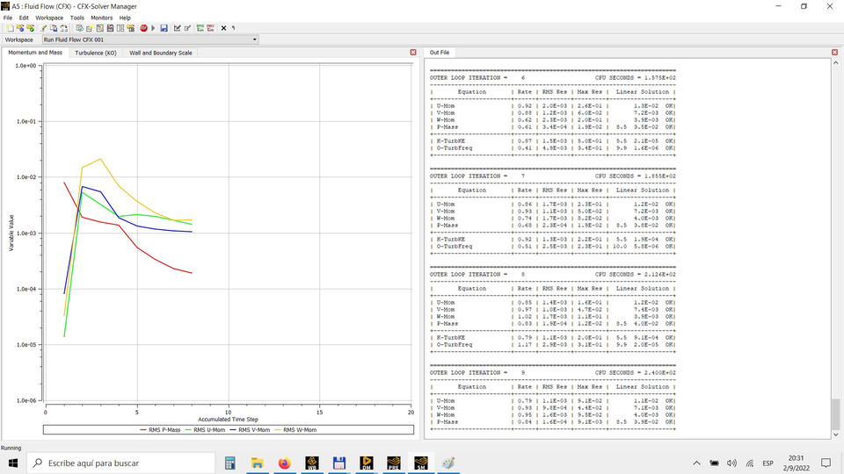Click the new file icon in toolbar
Image resolution: width=844 pixels, height=474 pixels.
coord(8,28)
